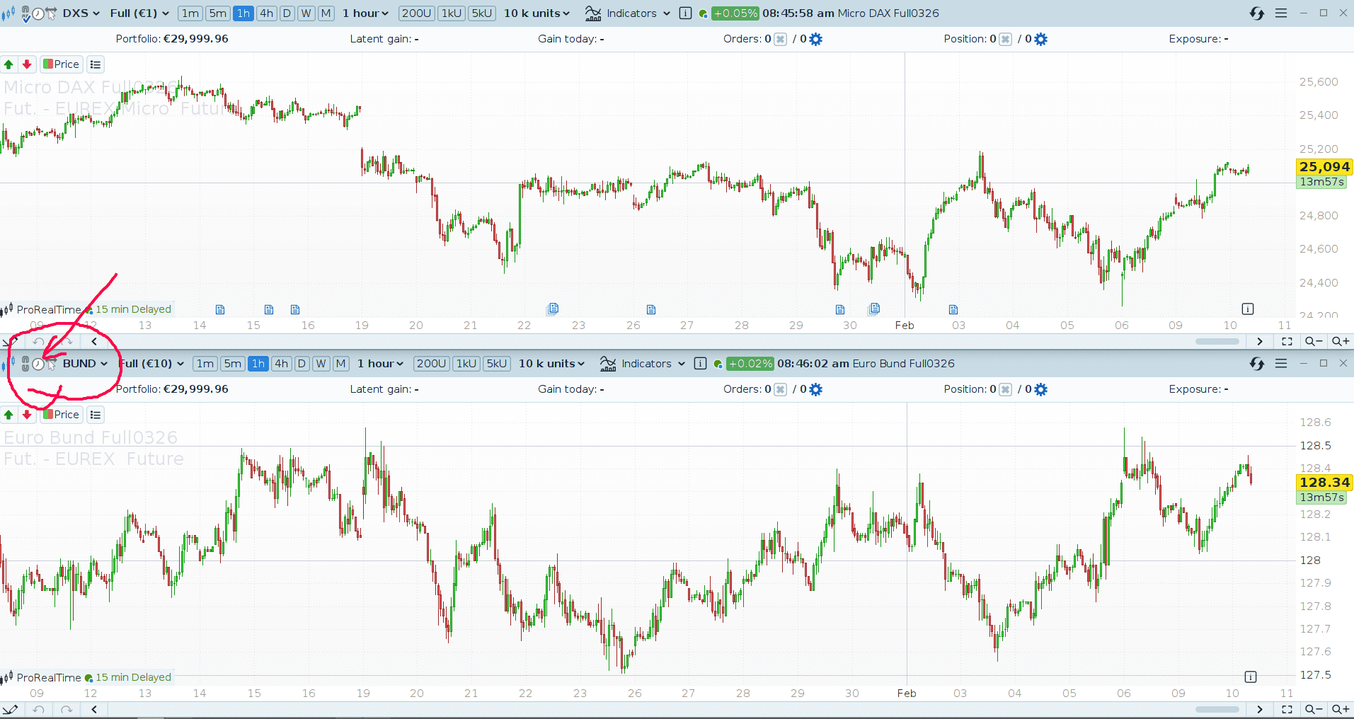Click the +0.02% change badge for Euro Bund

pyautogui.click(x=750, y=364)
